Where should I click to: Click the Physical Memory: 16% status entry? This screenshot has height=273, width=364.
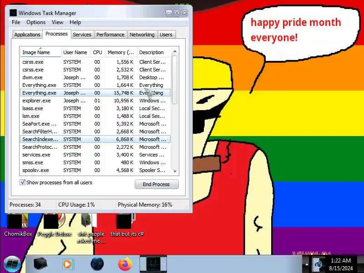pyautogui.click(x=145, y=204)
